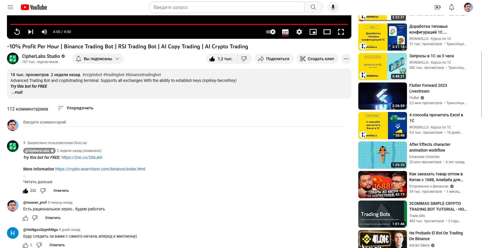Open the #binancetradingbot hashtag
The image size is (482, 248).
point(143,75)
